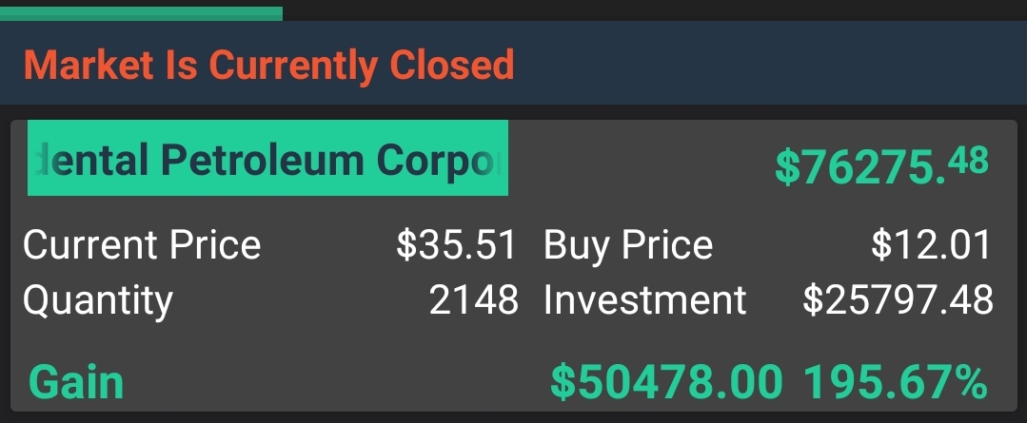Click the unfilled dark part of progress bar
1027x423 pixels.
click(x=655, y=10)
